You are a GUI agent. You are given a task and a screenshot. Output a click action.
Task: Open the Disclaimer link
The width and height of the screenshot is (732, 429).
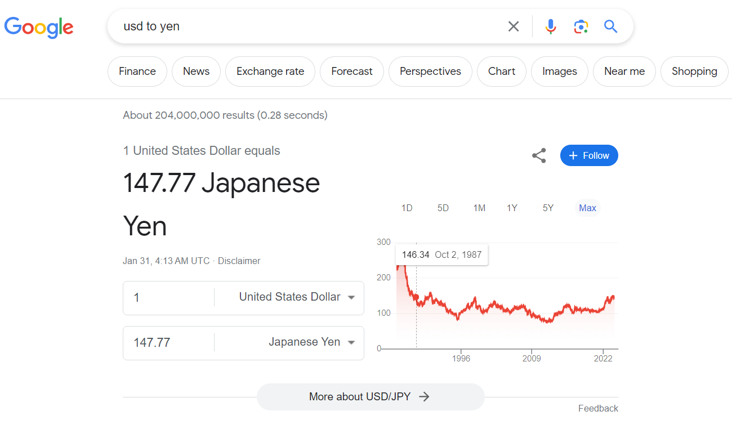239,261
